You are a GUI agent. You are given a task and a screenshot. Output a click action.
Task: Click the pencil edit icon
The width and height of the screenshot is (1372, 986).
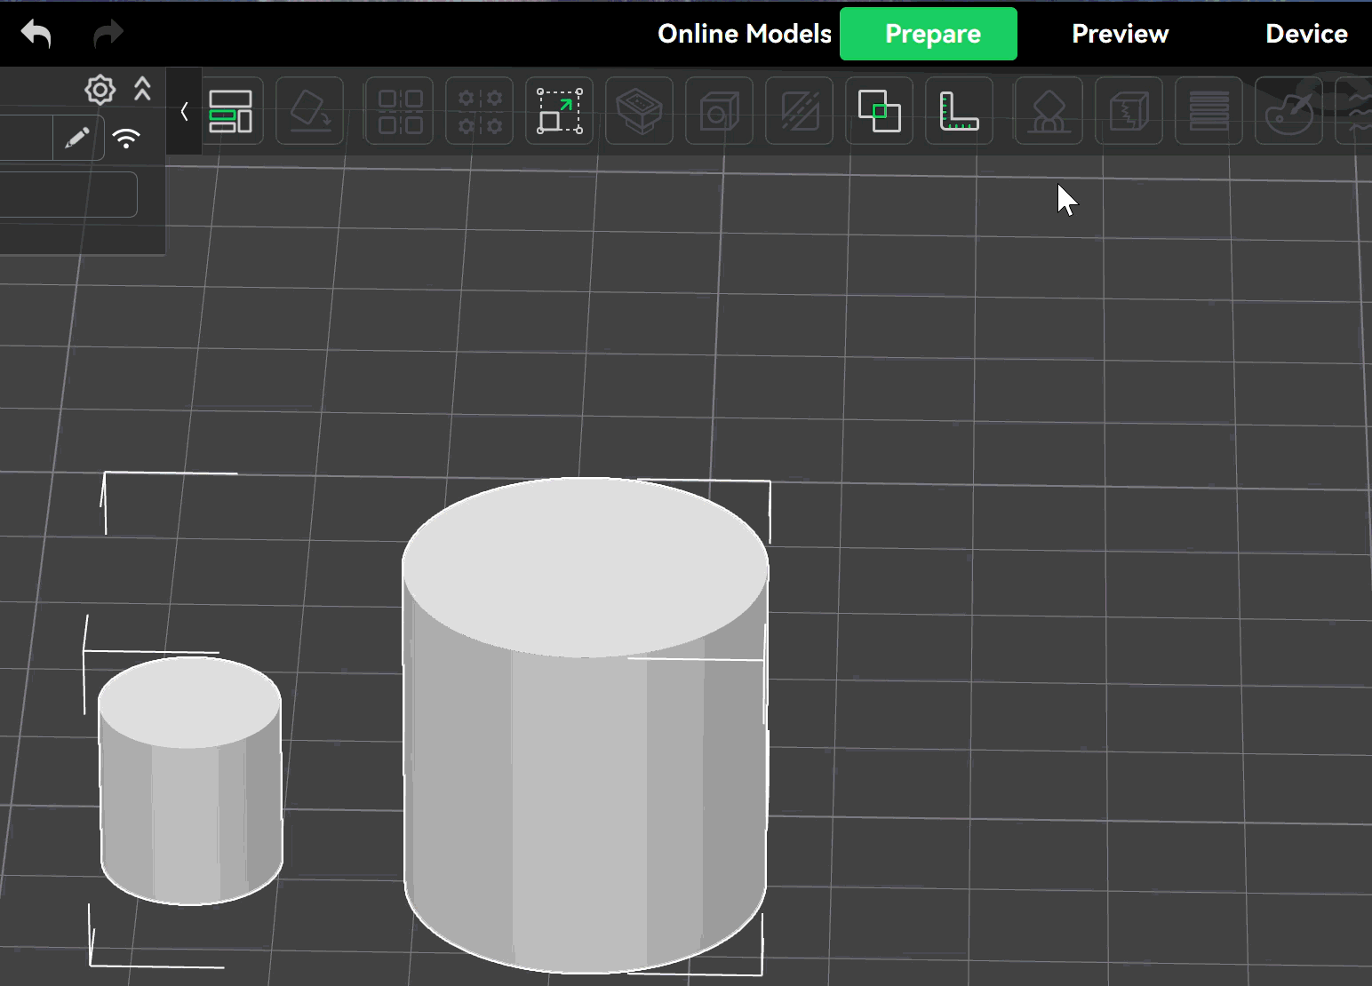pos(77,138)
